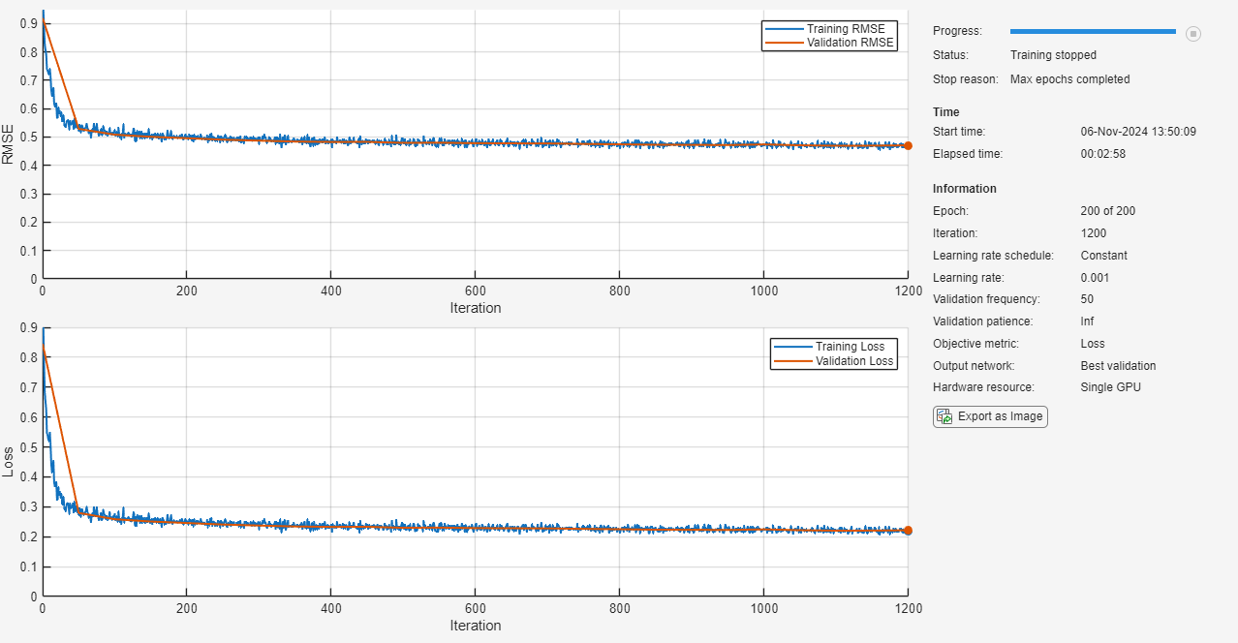Click the export icon on Export button
Image resolution: width=1238 pixels, height=643 pixels.
tap(944, 416)
